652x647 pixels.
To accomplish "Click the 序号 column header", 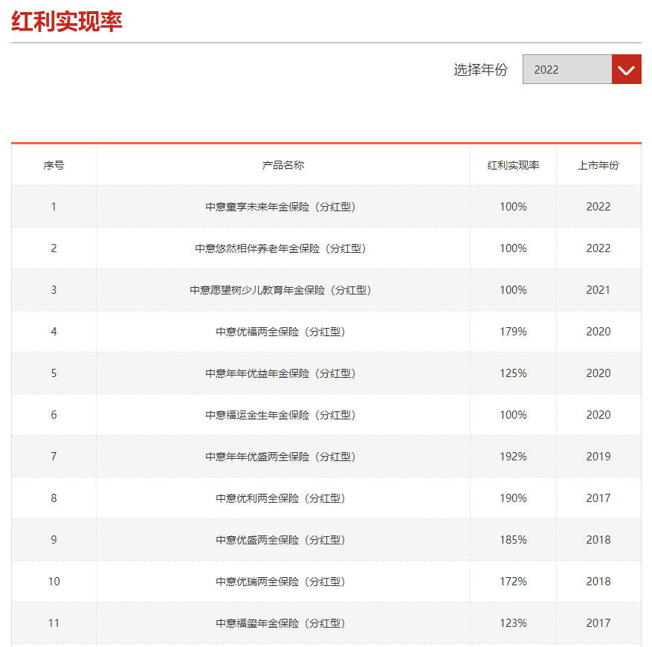I will pos(54,165).
